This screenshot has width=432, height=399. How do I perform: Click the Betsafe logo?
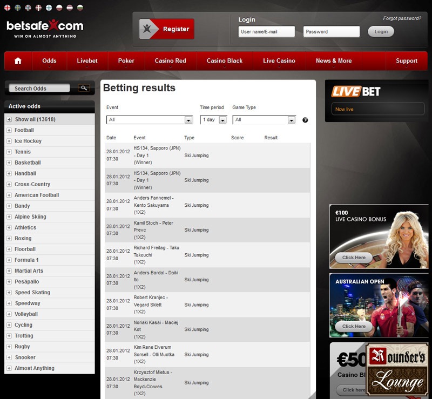point(45,29)
